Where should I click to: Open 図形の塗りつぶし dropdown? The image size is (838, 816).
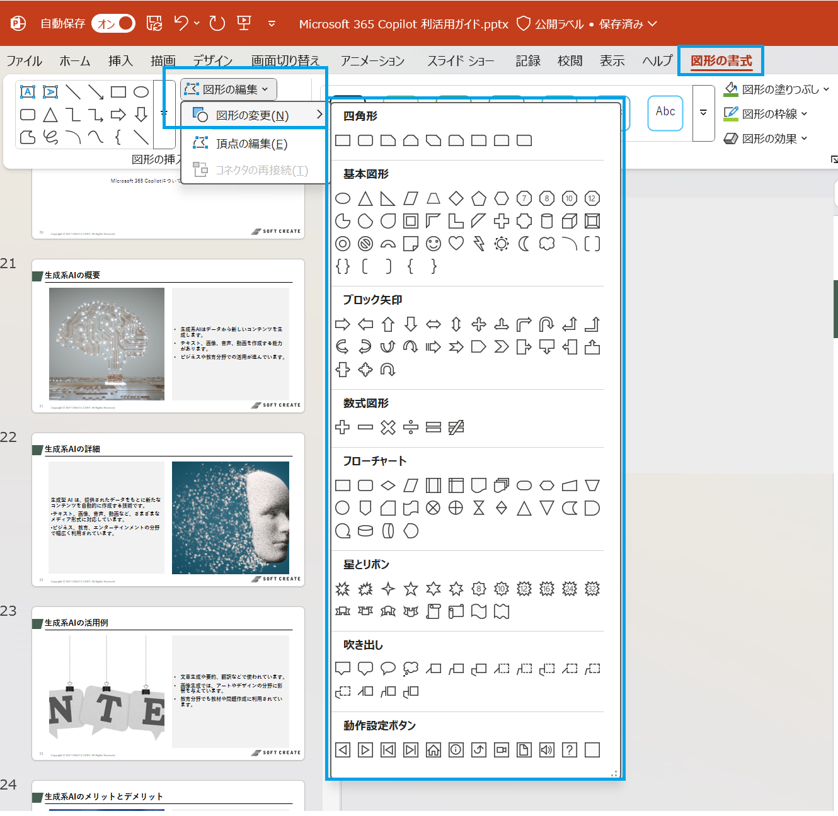(776, 89)
